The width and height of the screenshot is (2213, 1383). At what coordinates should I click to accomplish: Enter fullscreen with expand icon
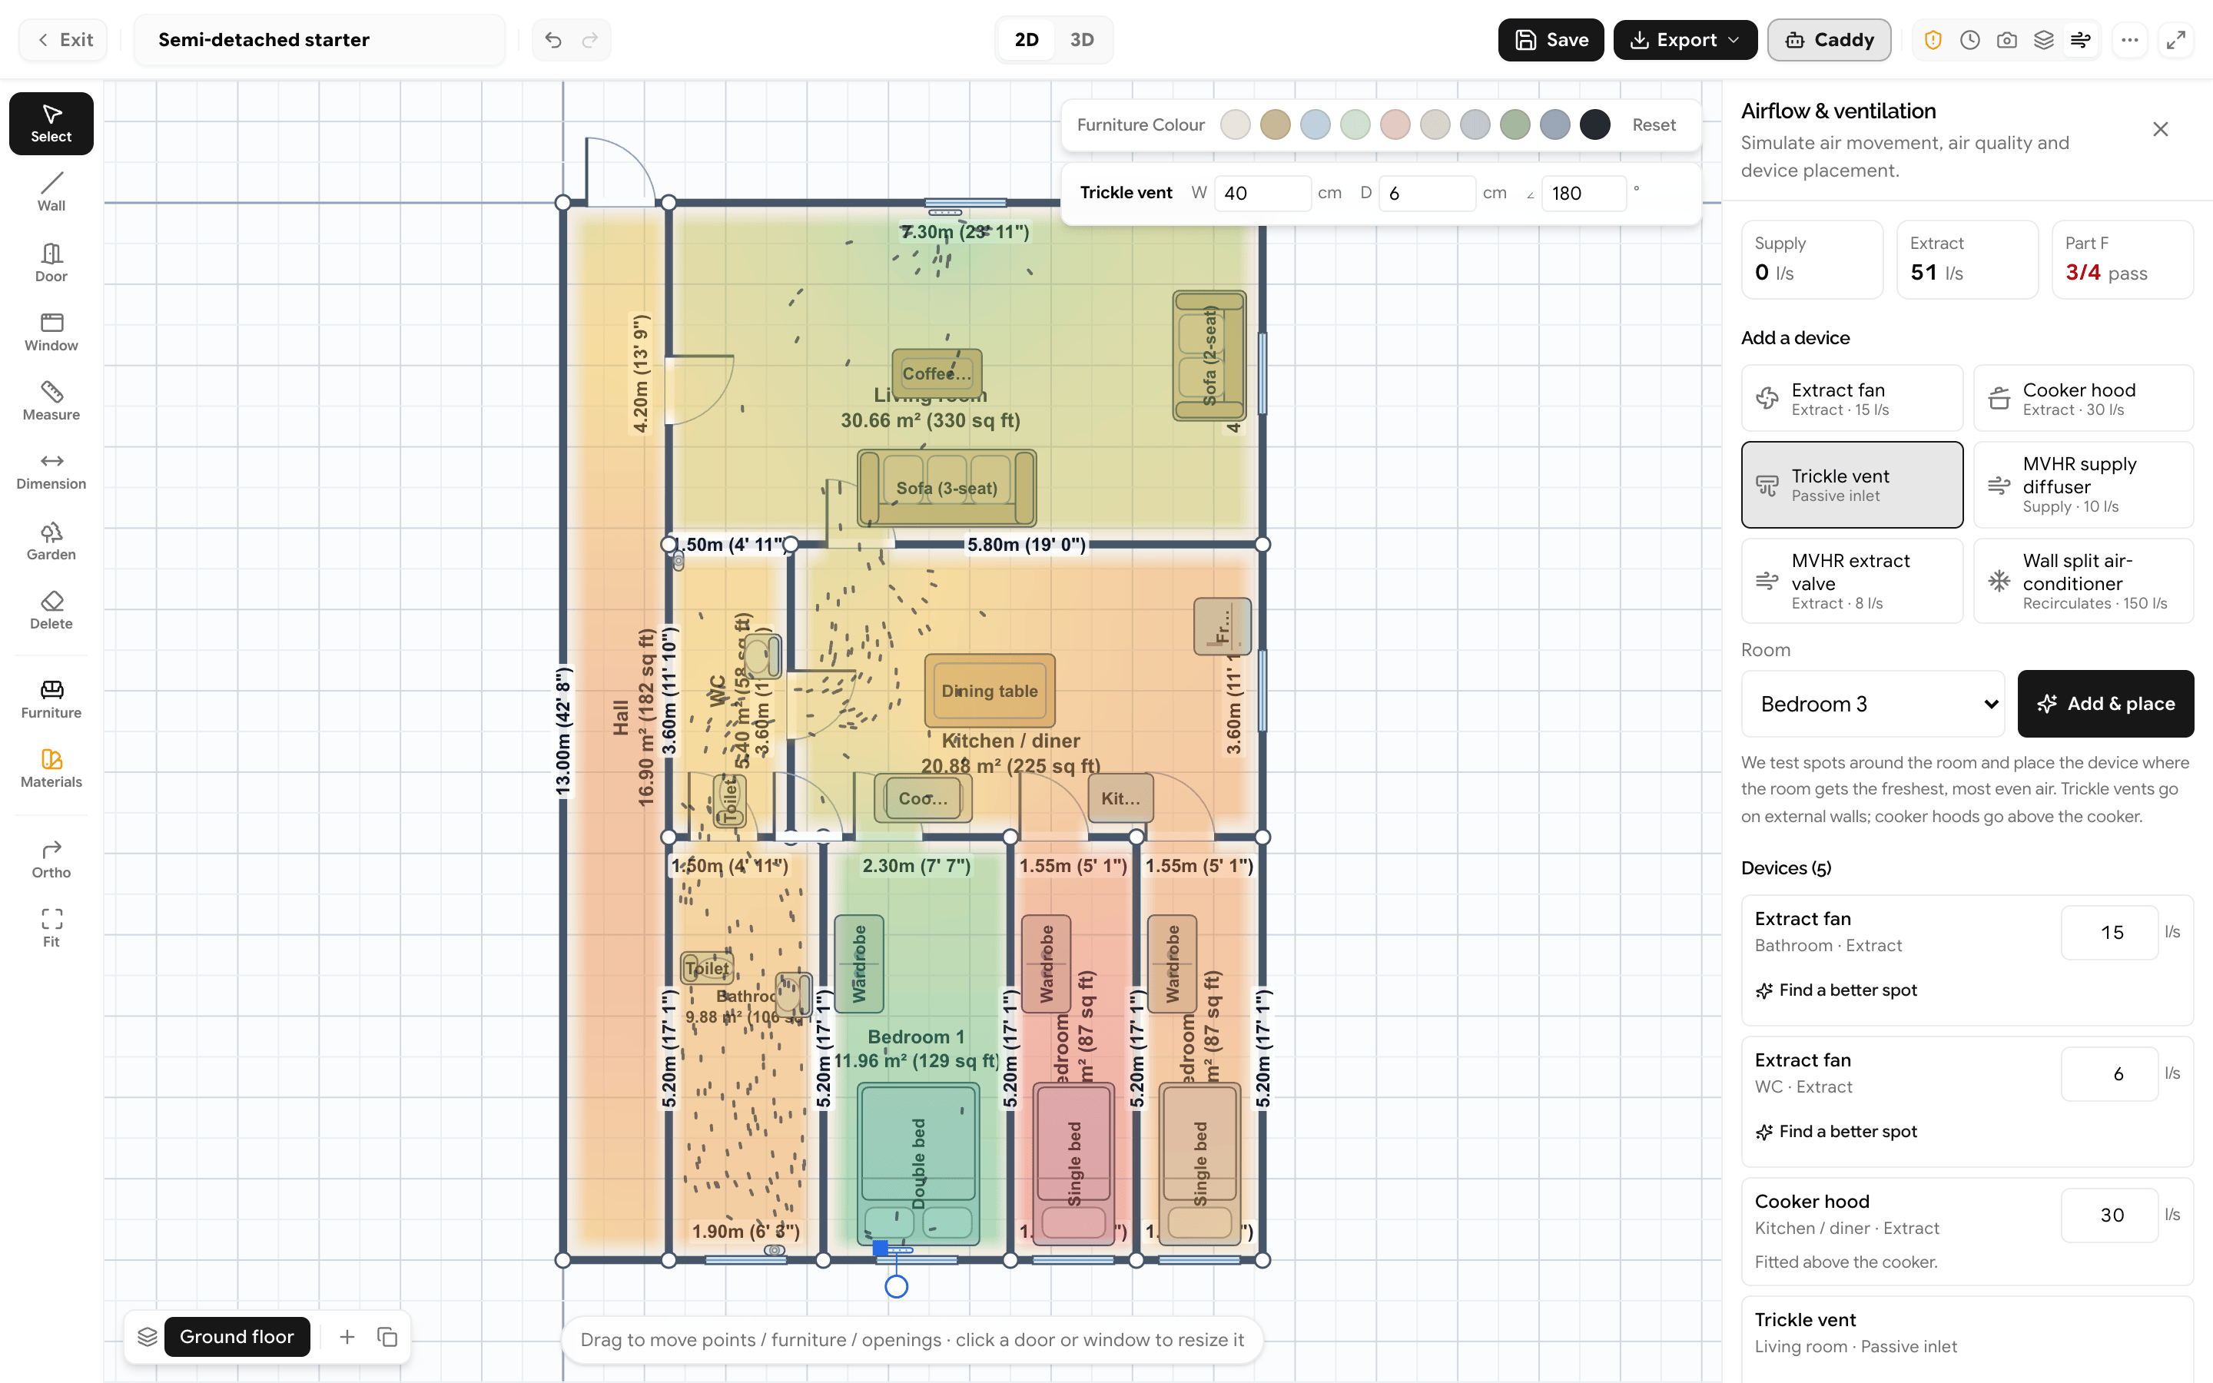tap(2175, 39)
